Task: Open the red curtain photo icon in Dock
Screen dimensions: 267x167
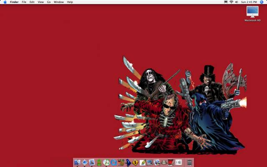Action: 171,162
